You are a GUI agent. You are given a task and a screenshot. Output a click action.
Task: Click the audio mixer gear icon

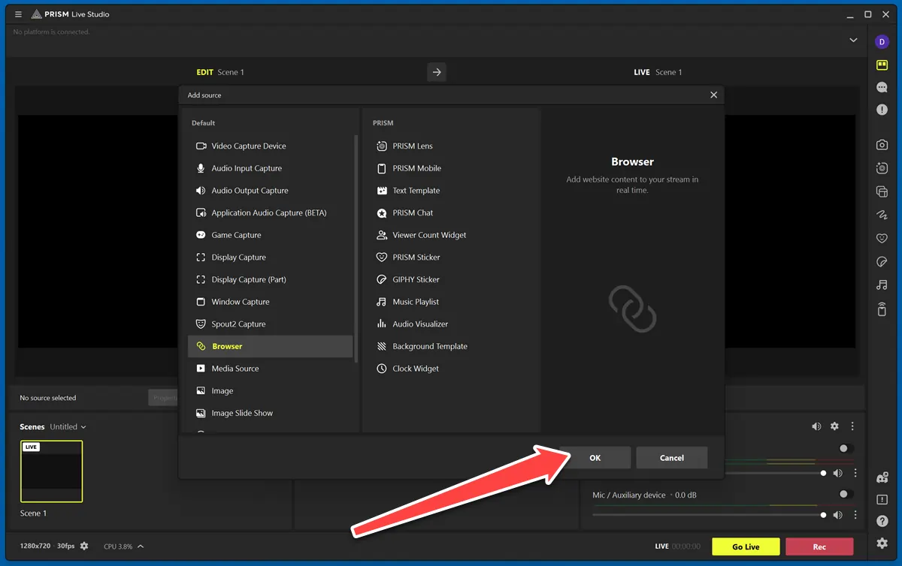(834, 426)
